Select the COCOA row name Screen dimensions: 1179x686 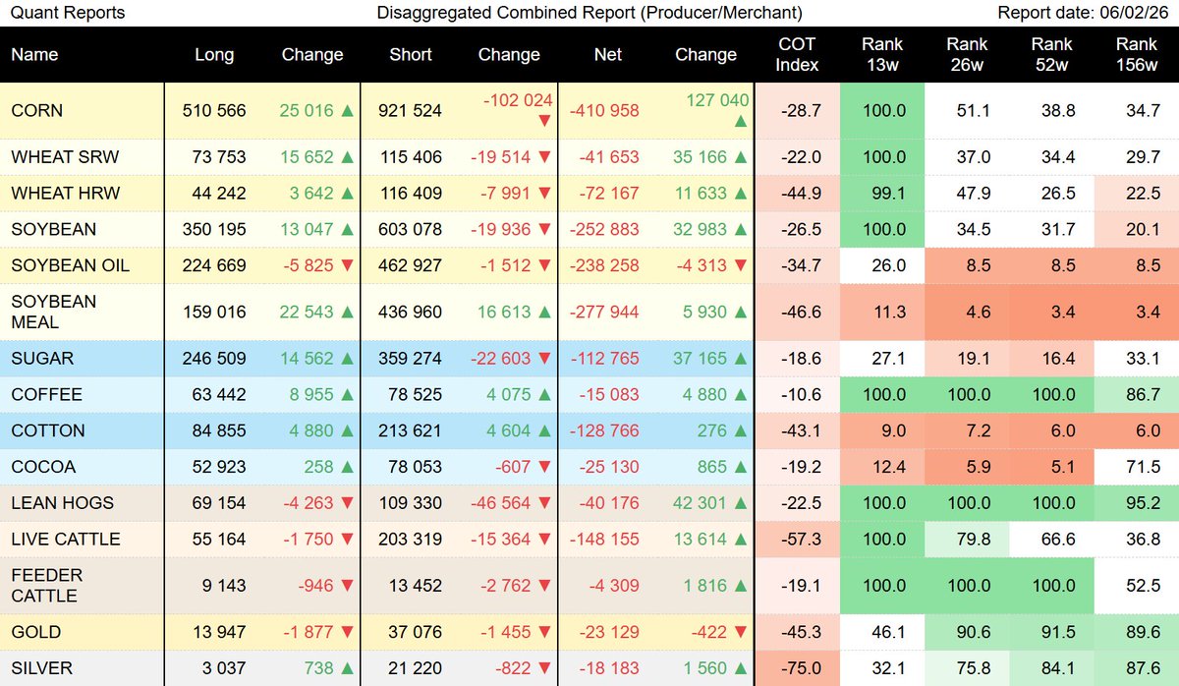(x=43, y=468)
